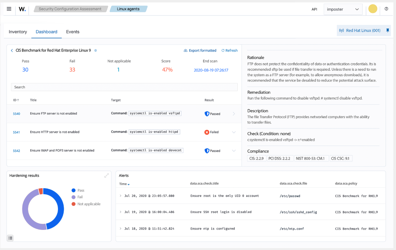This screenshot has width=396, height=250.
Task: Click the Title column header
Action: [33, 100]
